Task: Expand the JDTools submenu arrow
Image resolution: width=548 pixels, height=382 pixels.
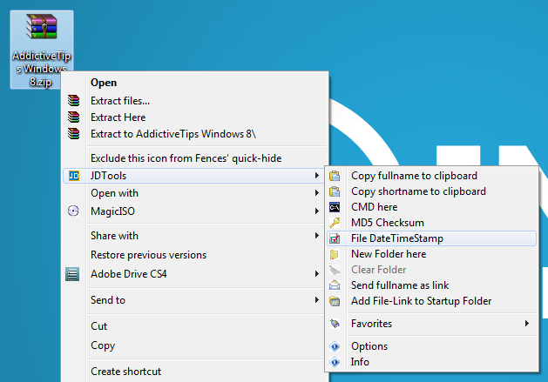Action: pos(316,175)
